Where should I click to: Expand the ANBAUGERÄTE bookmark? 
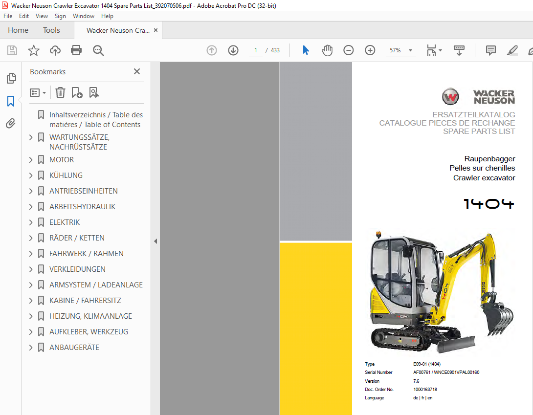(31, 348)
